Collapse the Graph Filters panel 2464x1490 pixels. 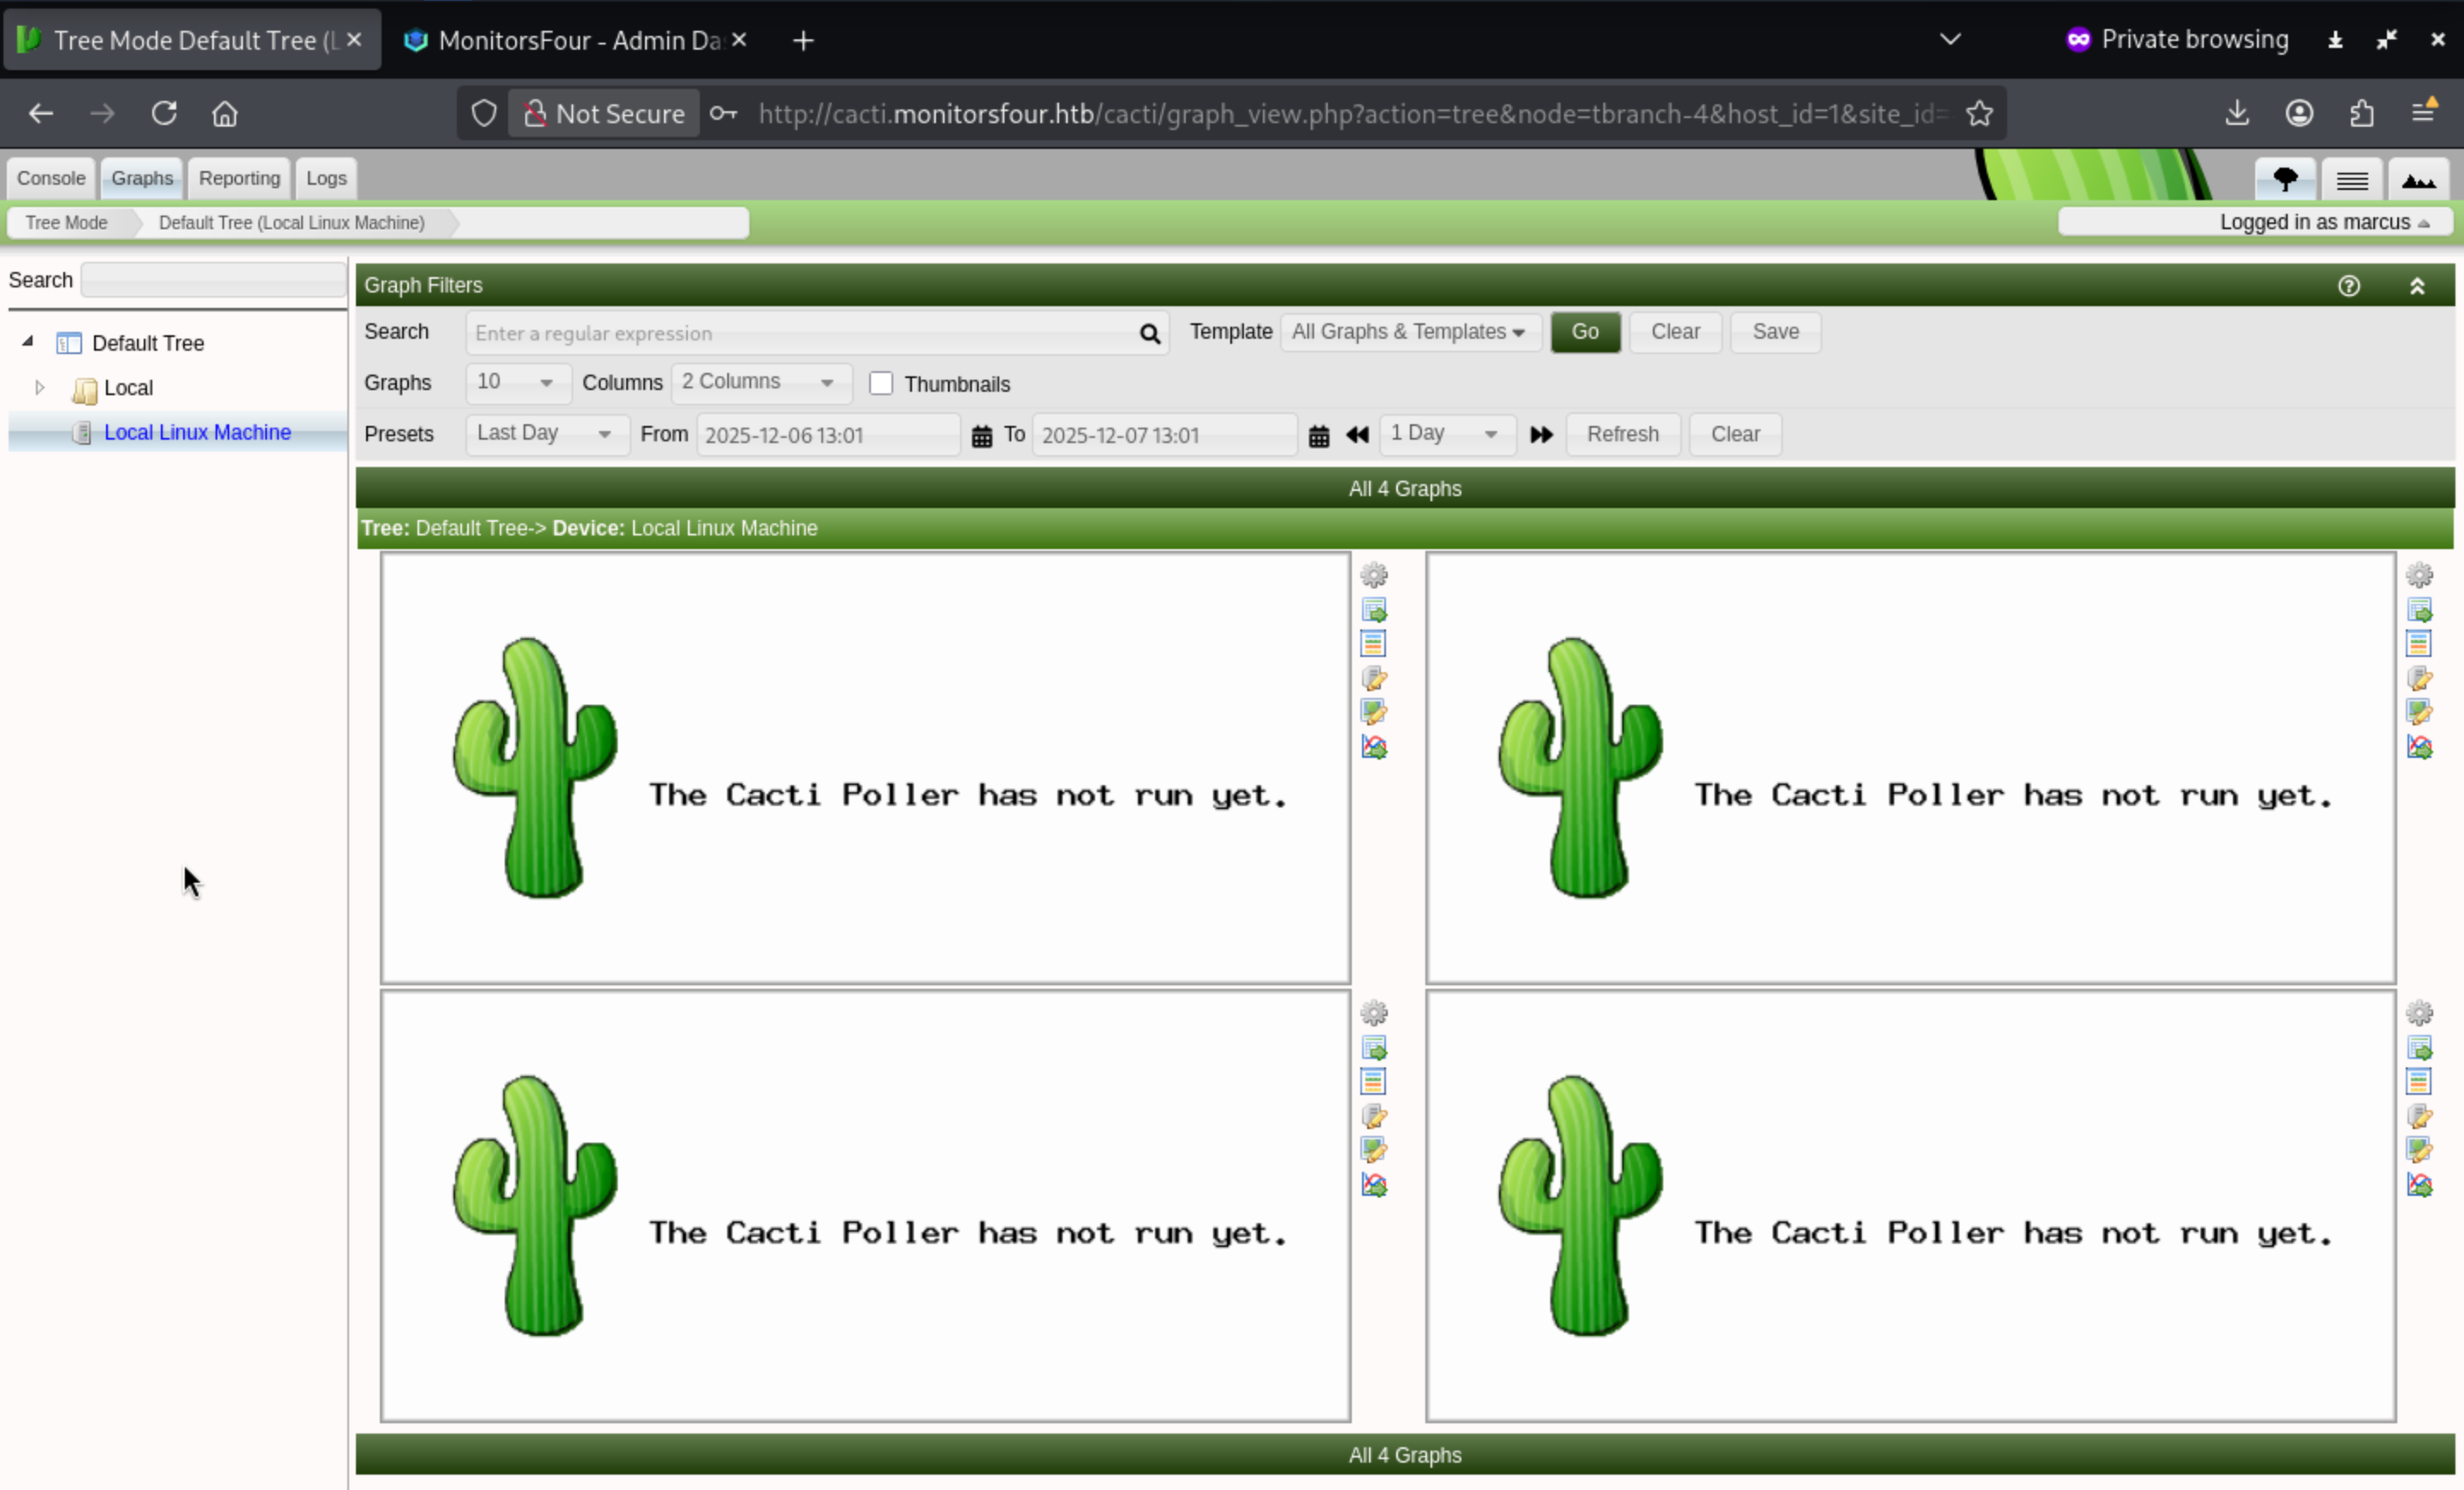[2417, 286]
